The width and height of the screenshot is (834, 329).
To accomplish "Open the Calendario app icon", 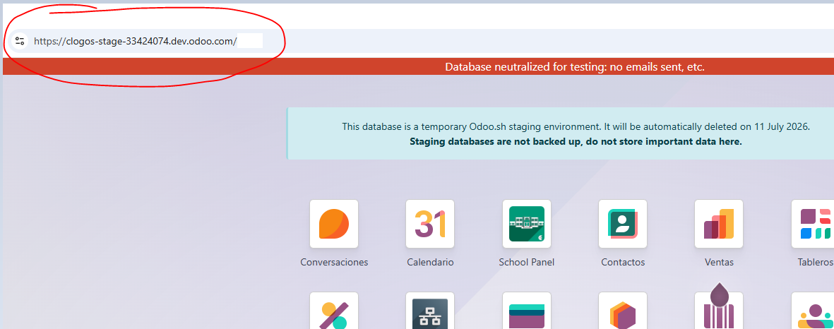I will pyautogui.click(x=430, y=224).
